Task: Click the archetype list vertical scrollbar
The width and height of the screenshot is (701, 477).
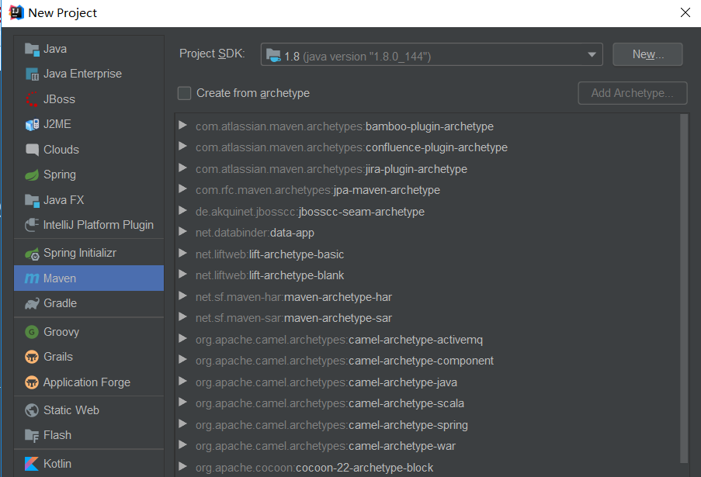Action: (x=683, y=287)
